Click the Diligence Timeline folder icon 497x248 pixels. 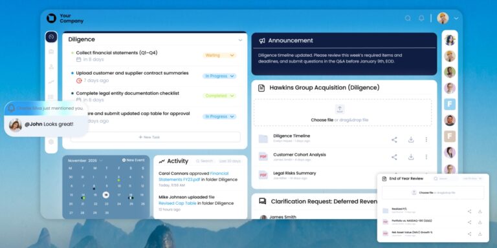[x=263, y=139]
